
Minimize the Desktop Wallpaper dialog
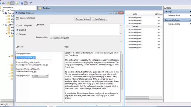click(110, 13)
